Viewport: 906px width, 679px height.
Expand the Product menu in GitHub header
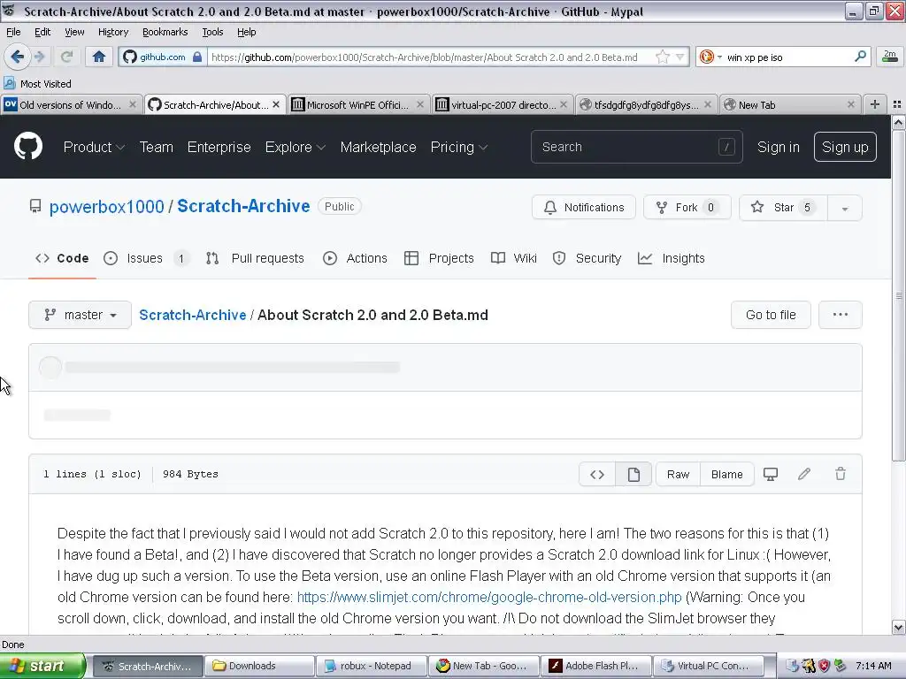(94, 147)
